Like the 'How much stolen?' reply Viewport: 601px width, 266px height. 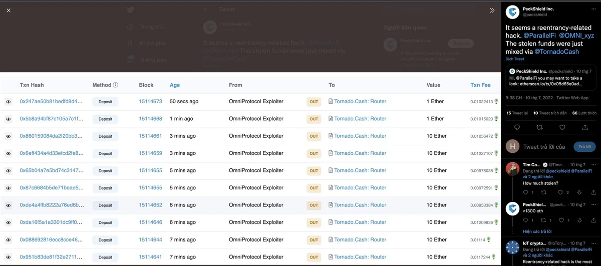click(561, 192)
